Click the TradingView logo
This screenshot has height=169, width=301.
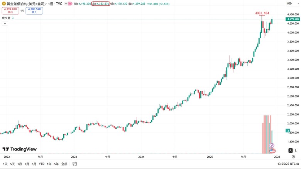[x=19, y=149]
